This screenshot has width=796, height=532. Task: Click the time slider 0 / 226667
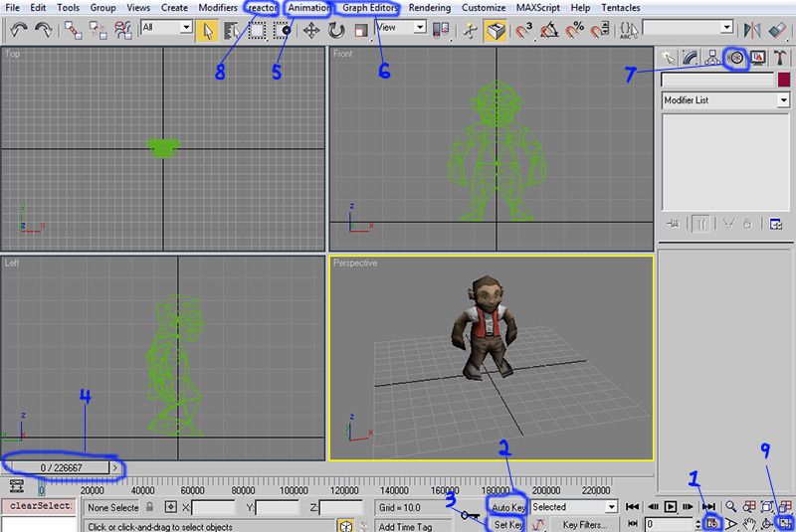(61, 467)
